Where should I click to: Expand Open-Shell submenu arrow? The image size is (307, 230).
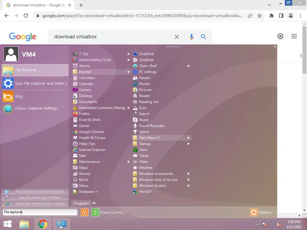pos(188,66)
